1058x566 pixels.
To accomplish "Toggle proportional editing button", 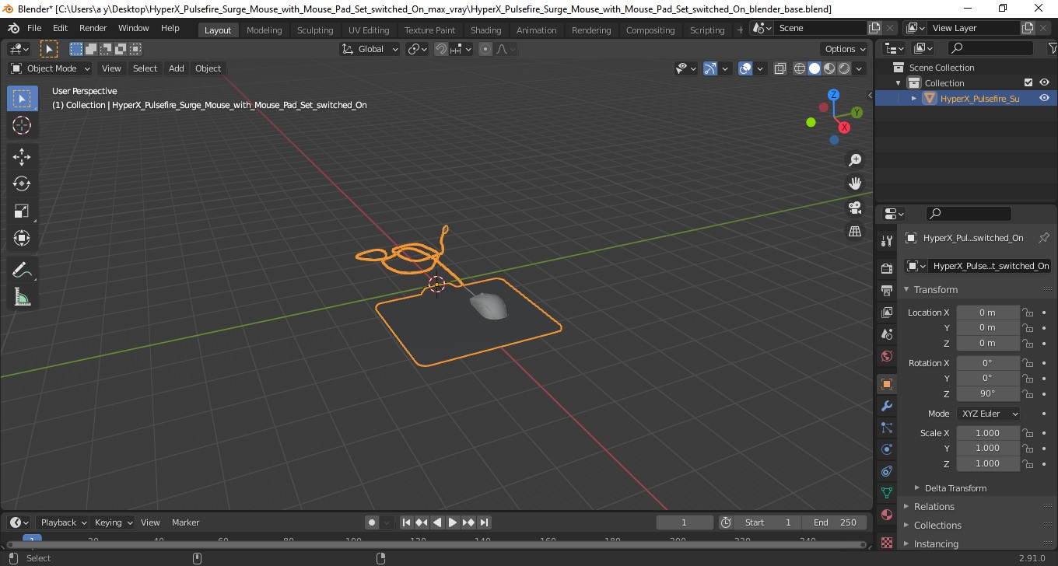I will coord(485,49).
